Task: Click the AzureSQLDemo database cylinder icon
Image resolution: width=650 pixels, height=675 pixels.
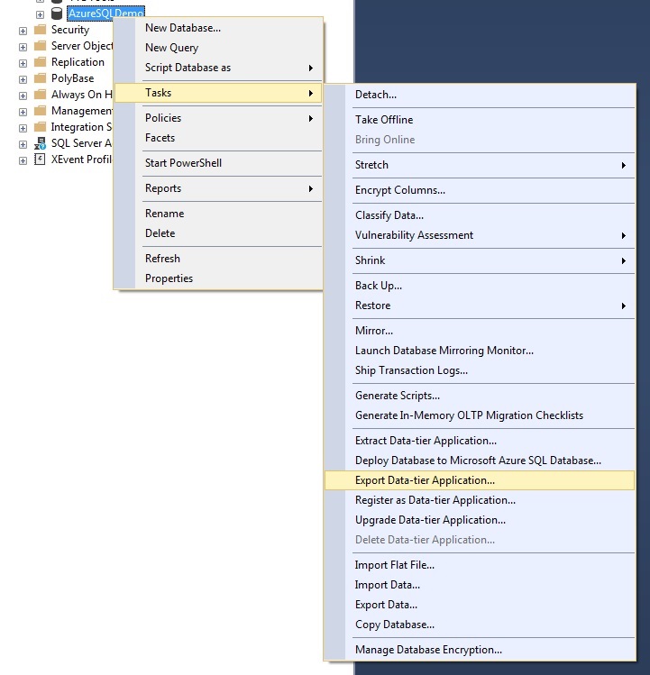Action: [57, 14]
